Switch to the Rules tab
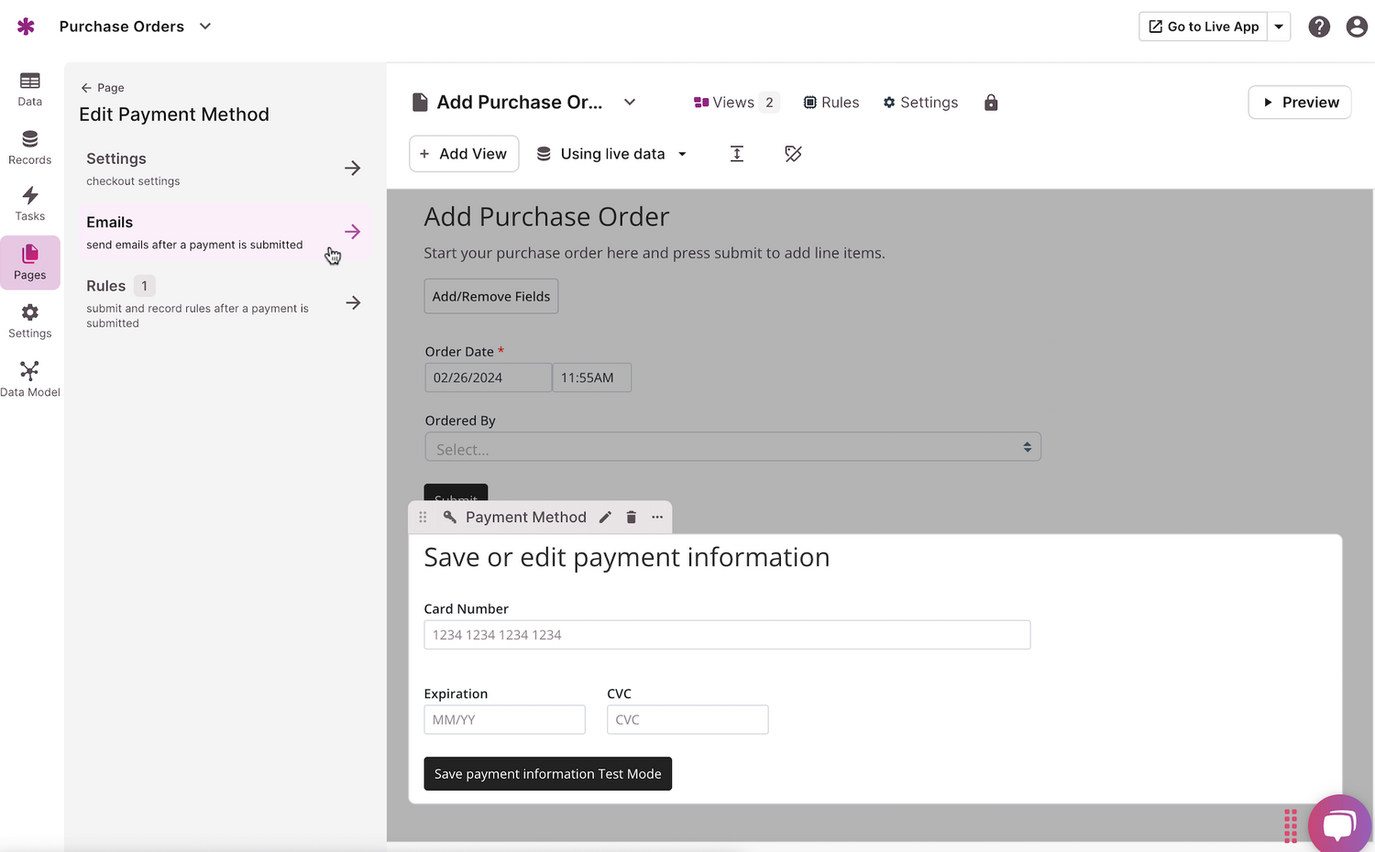Viewport: 1375px width, 852px height. (x=830, y=102)
